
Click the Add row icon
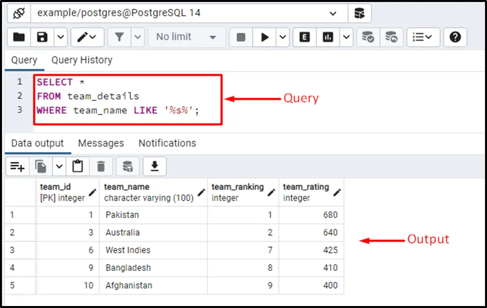pos(17,167)
